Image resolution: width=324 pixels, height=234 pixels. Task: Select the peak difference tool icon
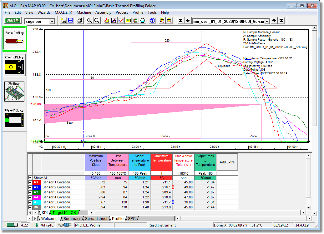coord(114,21)
